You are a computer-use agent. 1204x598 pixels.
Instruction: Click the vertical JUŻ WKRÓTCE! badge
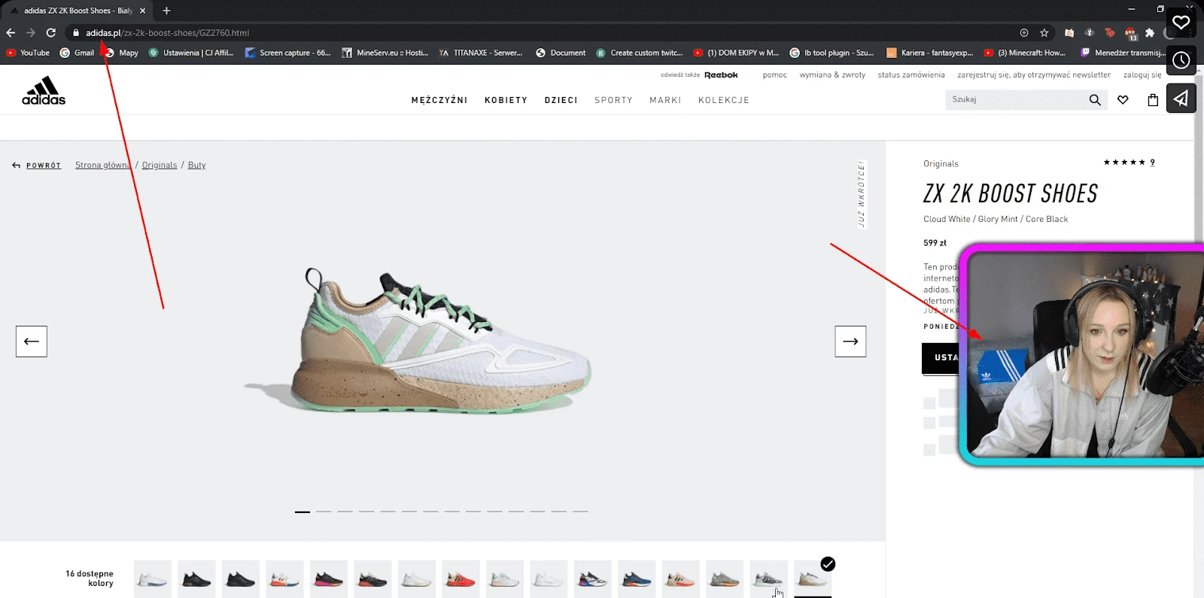click(862, 194)
